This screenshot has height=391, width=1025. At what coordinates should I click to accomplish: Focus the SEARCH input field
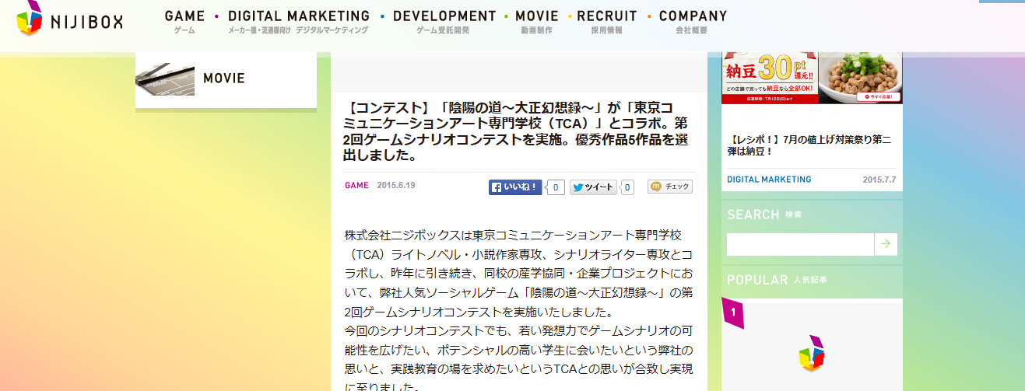(800, 244)
